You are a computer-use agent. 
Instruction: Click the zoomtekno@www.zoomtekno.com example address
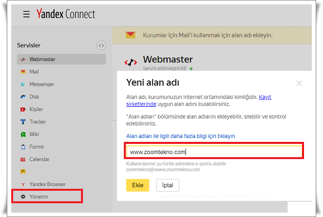163,170
